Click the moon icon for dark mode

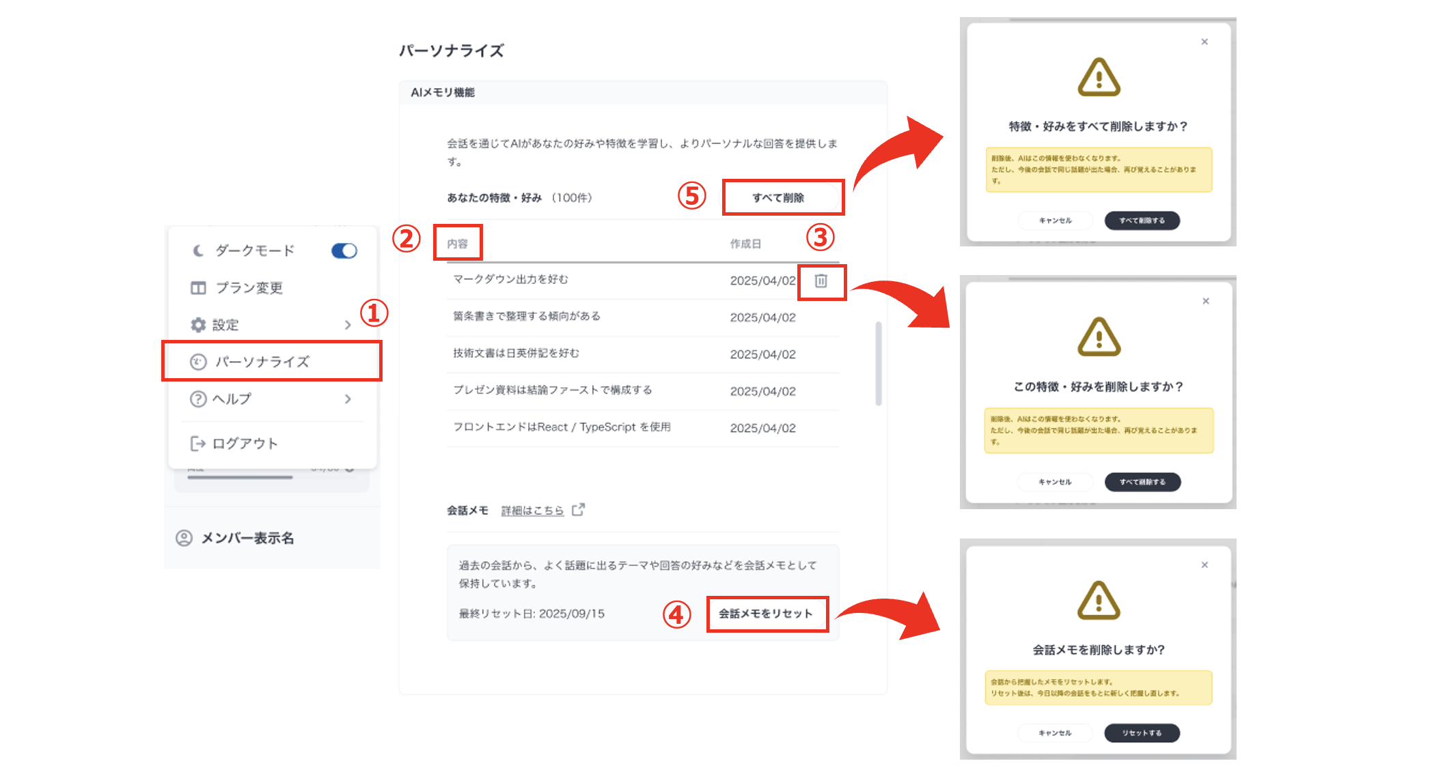click(x=197, y=250)
